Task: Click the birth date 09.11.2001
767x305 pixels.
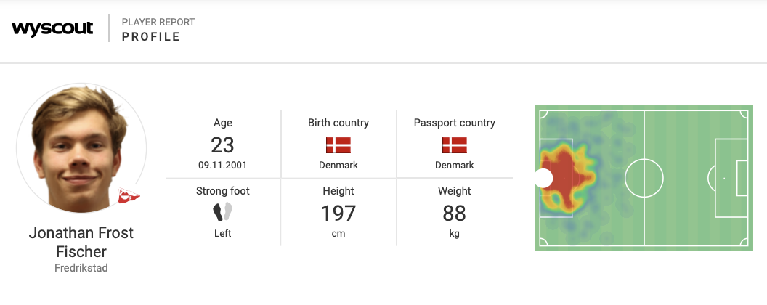Action: coord(223,165)
